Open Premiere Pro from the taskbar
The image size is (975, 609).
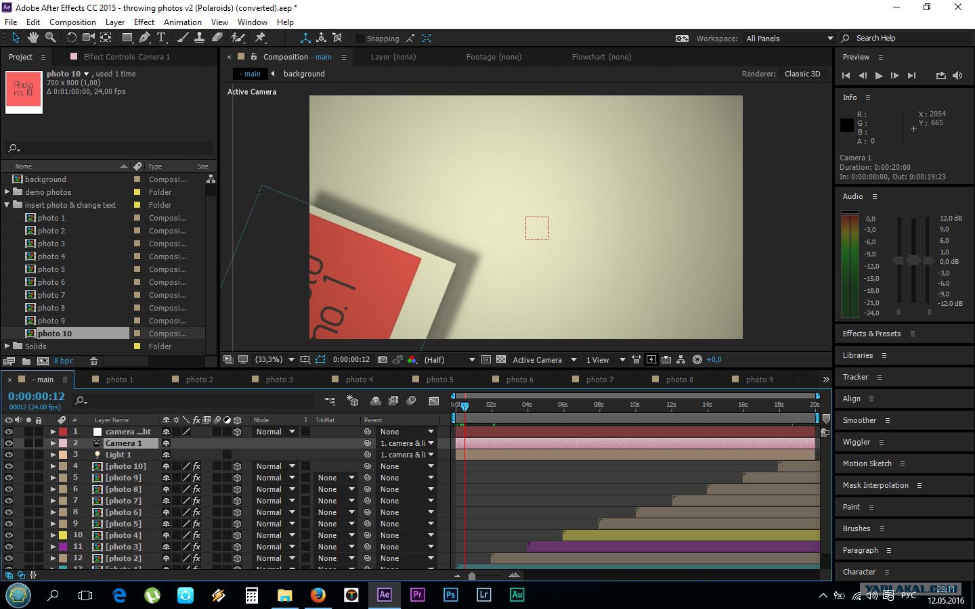(x=417, y=595)
